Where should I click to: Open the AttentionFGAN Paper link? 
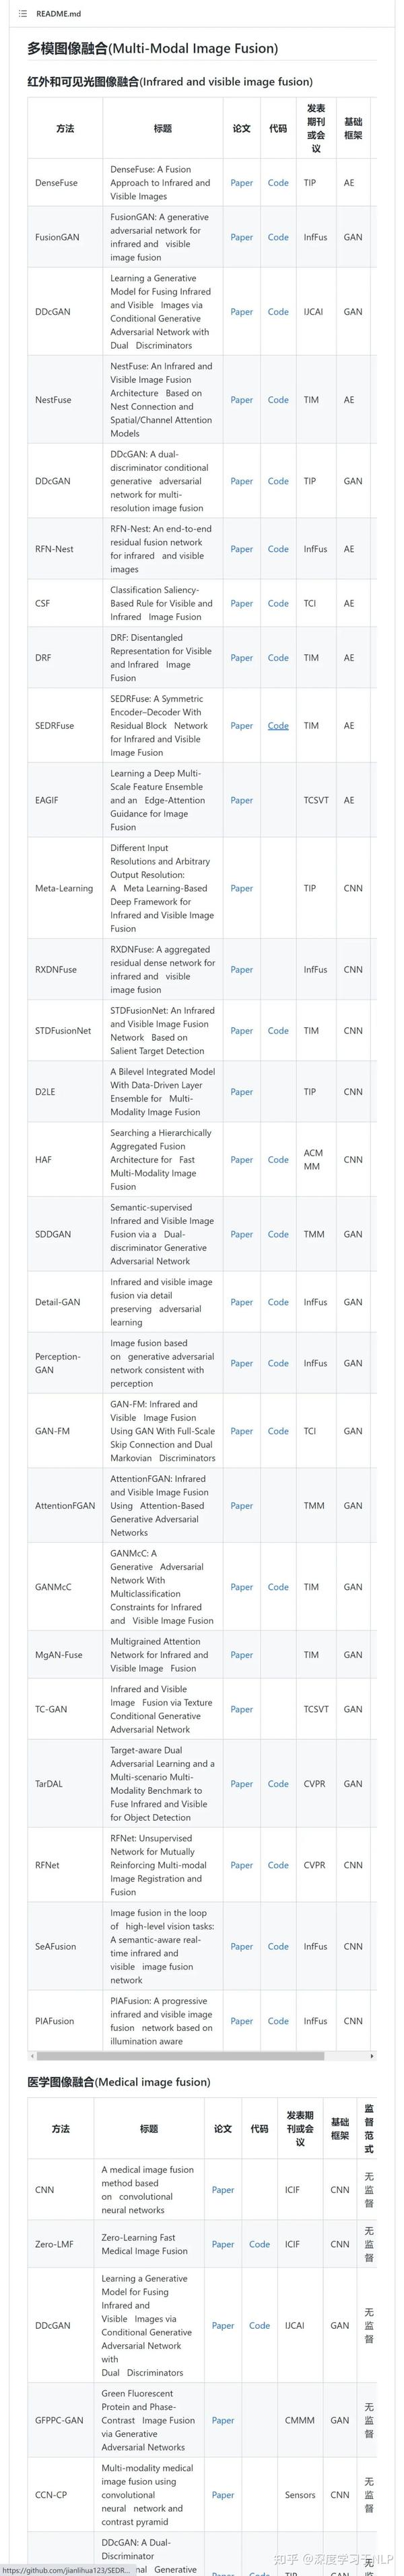click(x=242, y=1506)
